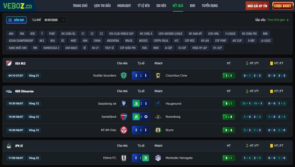
Task: Switch to the BXH menu tab
Action: (x=192, y=6)
